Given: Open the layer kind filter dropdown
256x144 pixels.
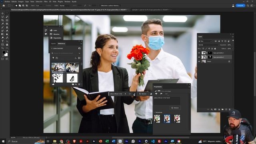Looking at the screenshot, I should coord(205,41).
